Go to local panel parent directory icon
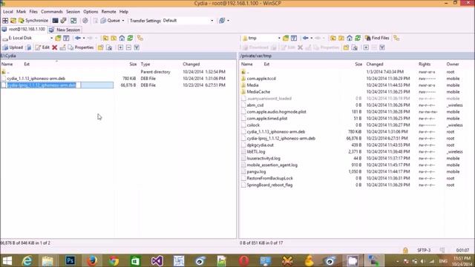This screenshot has height=267, width=475. point(105,38)
